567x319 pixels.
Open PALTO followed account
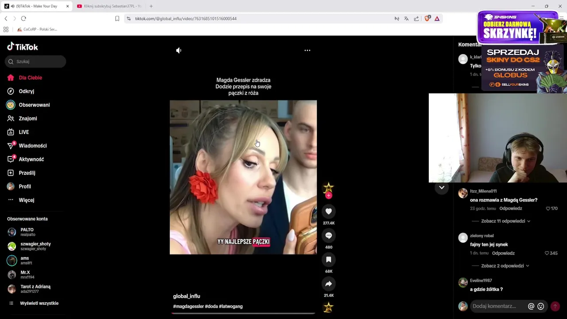point(27,232)
